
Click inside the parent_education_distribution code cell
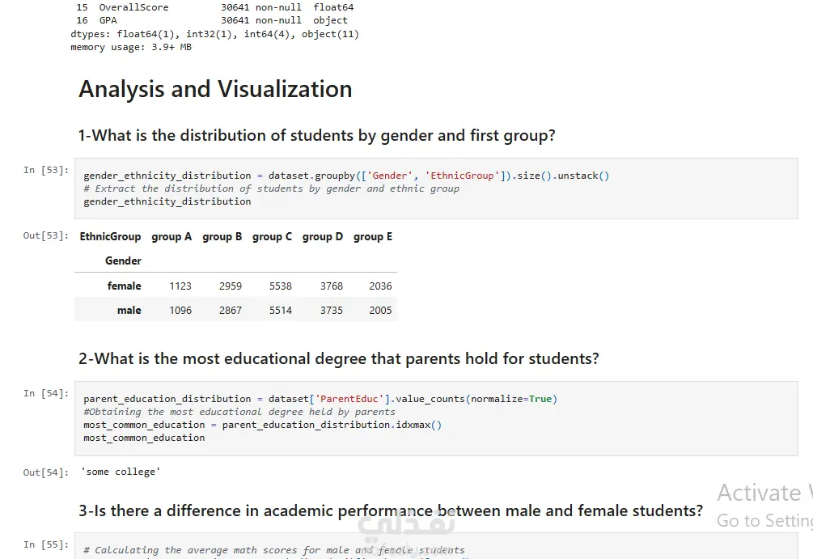pos(437,417)
